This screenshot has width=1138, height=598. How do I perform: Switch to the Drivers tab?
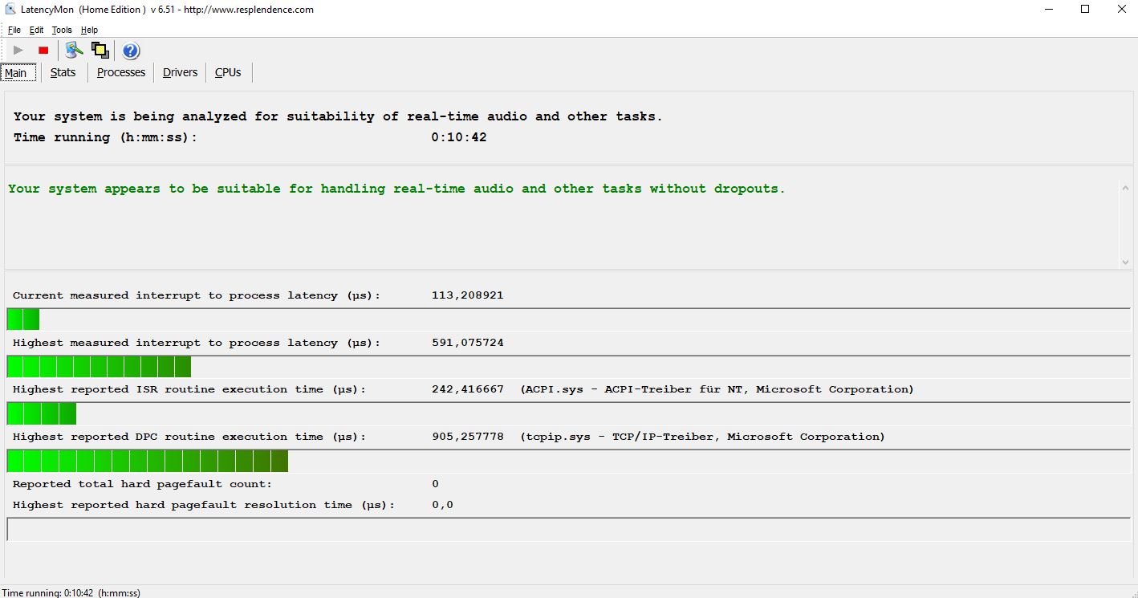(180, 72)
